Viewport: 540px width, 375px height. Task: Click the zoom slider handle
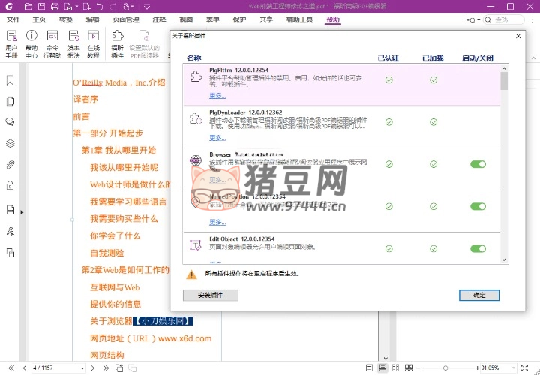(445, 368)
